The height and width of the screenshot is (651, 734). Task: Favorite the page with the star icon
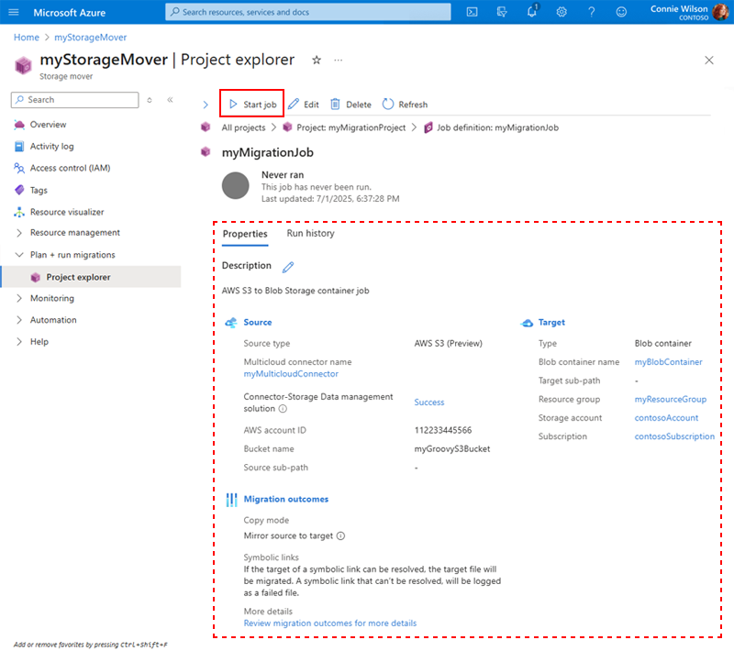[x=317, y=60]
